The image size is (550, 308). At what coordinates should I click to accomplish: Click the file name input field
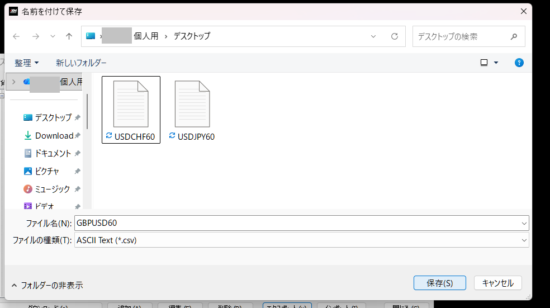pyautogui.click(x=296, y=223)
